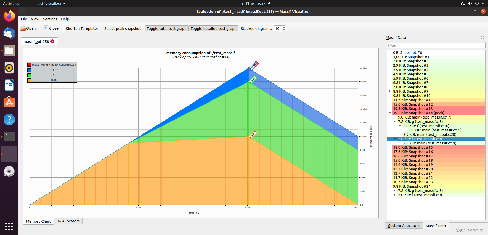
Task: Open power menu tray icon
Action: click(x=477, y=3)
